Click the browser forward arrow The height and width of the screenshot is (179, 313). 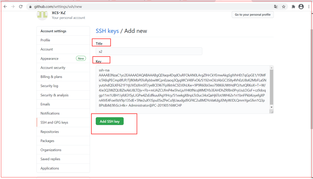click(13, 7)
